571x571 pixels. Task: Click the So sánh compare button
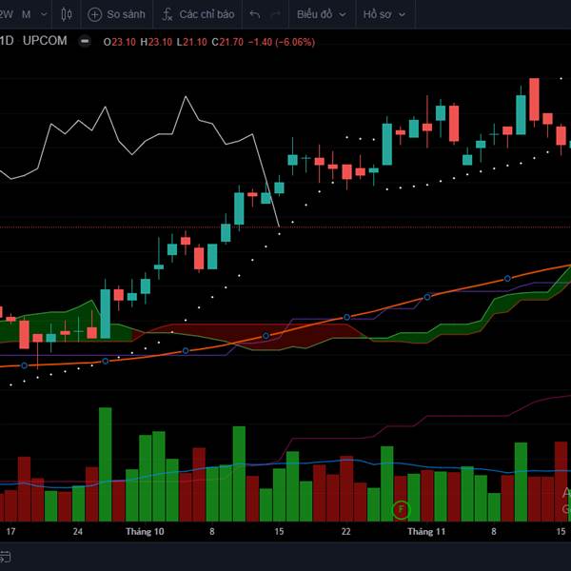pos(116,14)
